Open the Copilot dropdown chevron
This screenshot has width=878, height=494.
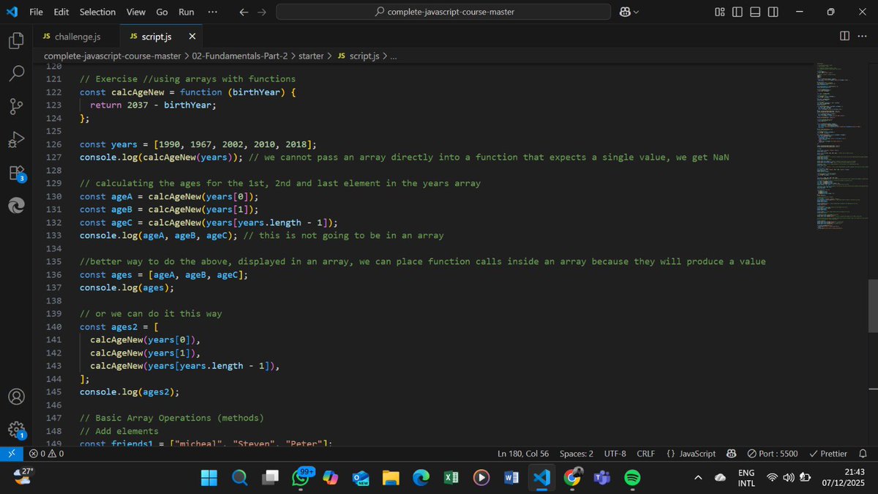[x=636, y=12]
